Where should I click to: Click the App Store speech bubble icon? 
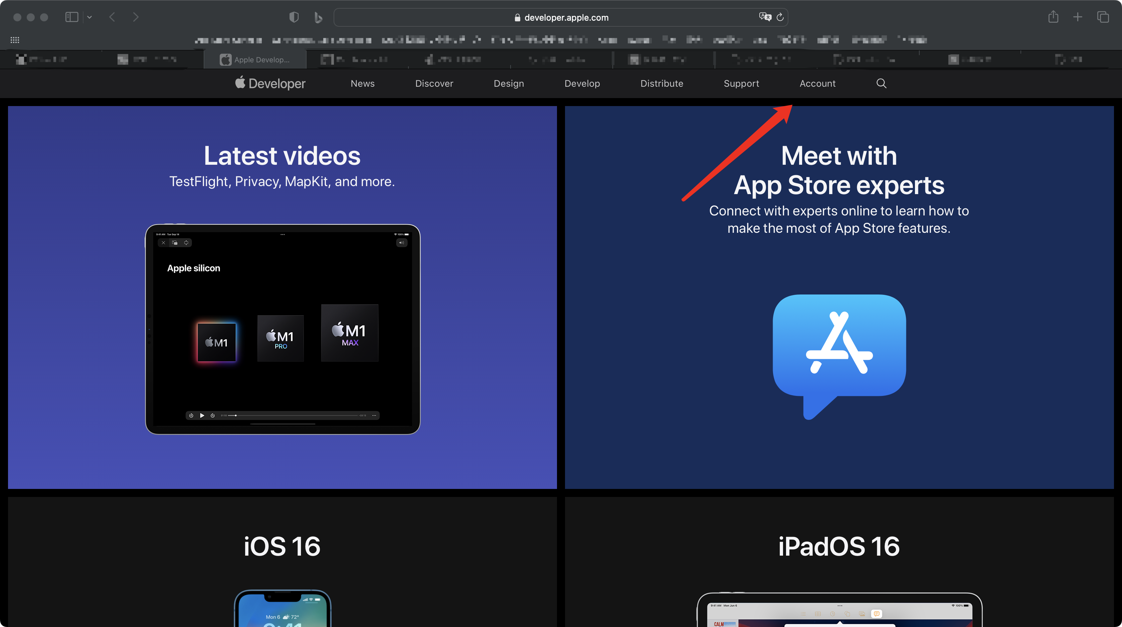839,357
